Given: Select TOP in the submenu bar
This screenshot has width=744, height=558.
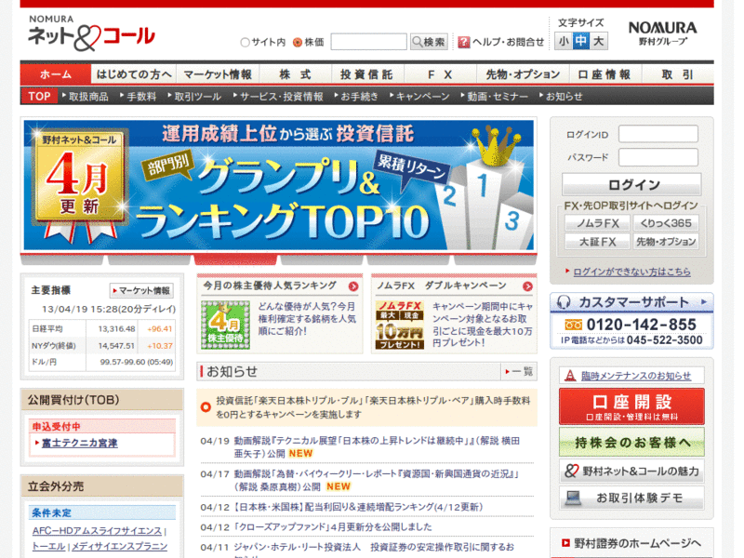Looking at the screenshot, I should pyautogui.click(x=39, y=97).
